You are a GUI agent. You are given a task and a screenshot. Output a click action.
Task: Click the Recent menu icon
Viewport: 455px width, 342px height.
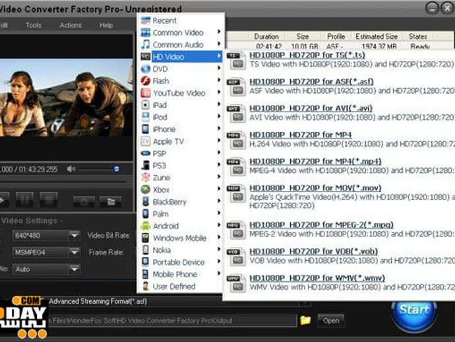coord(145,20)
